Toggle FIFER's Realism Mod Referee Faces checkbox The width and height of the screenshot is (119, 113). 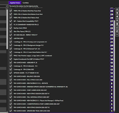11,14
